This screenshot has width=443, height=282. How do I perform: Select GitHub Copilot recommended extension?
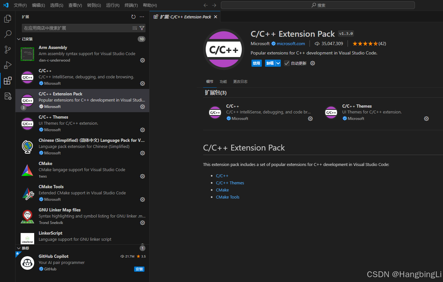tap(82, 263)
